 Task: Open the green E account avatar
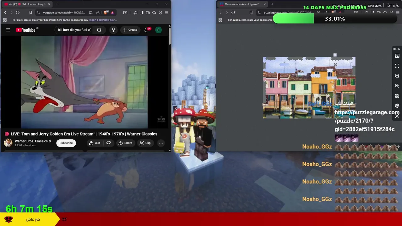[158, 30]
